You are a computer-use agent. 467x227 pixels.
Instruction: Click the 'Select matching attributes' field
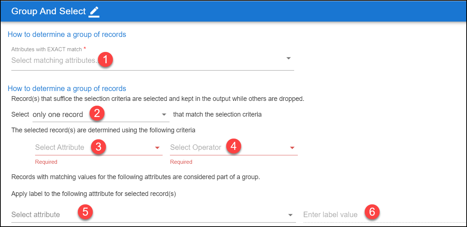click(x=153, y=61)
